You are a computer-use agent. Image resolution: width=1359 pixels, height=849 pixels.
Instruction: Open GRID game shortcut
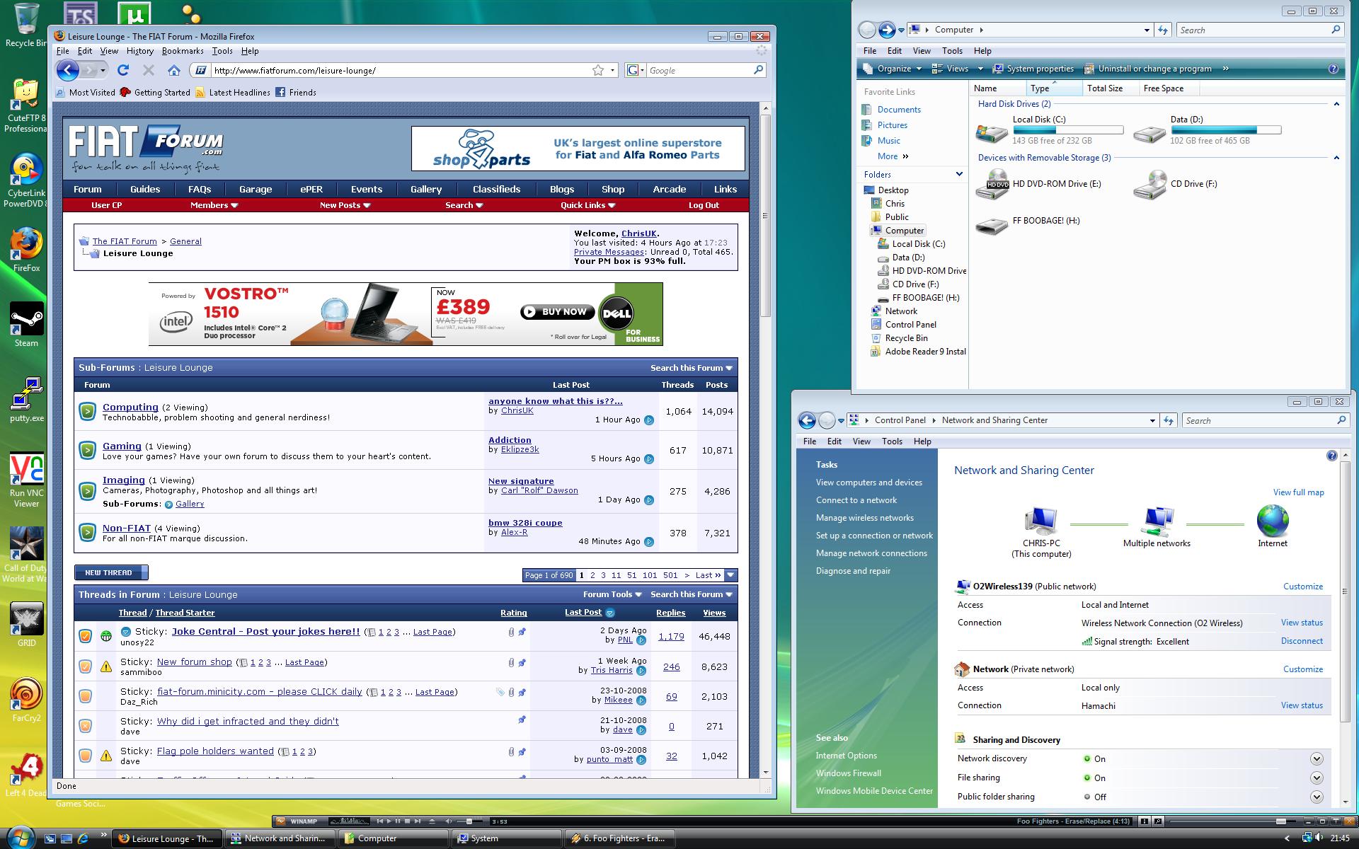[26, 625]
